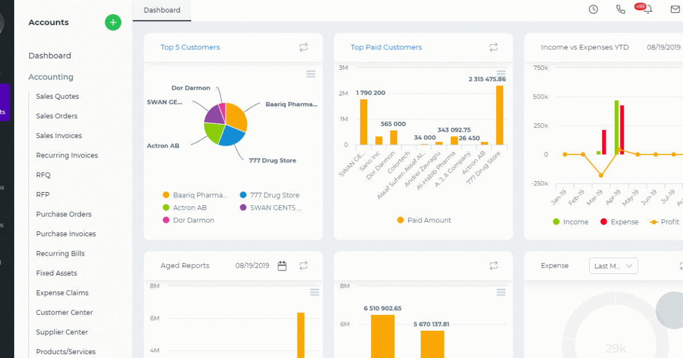Go to Recurring Bills

pos(60,253)
